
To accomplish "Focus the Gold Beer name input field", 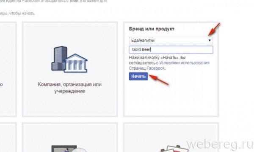I will tap(171, 49).
